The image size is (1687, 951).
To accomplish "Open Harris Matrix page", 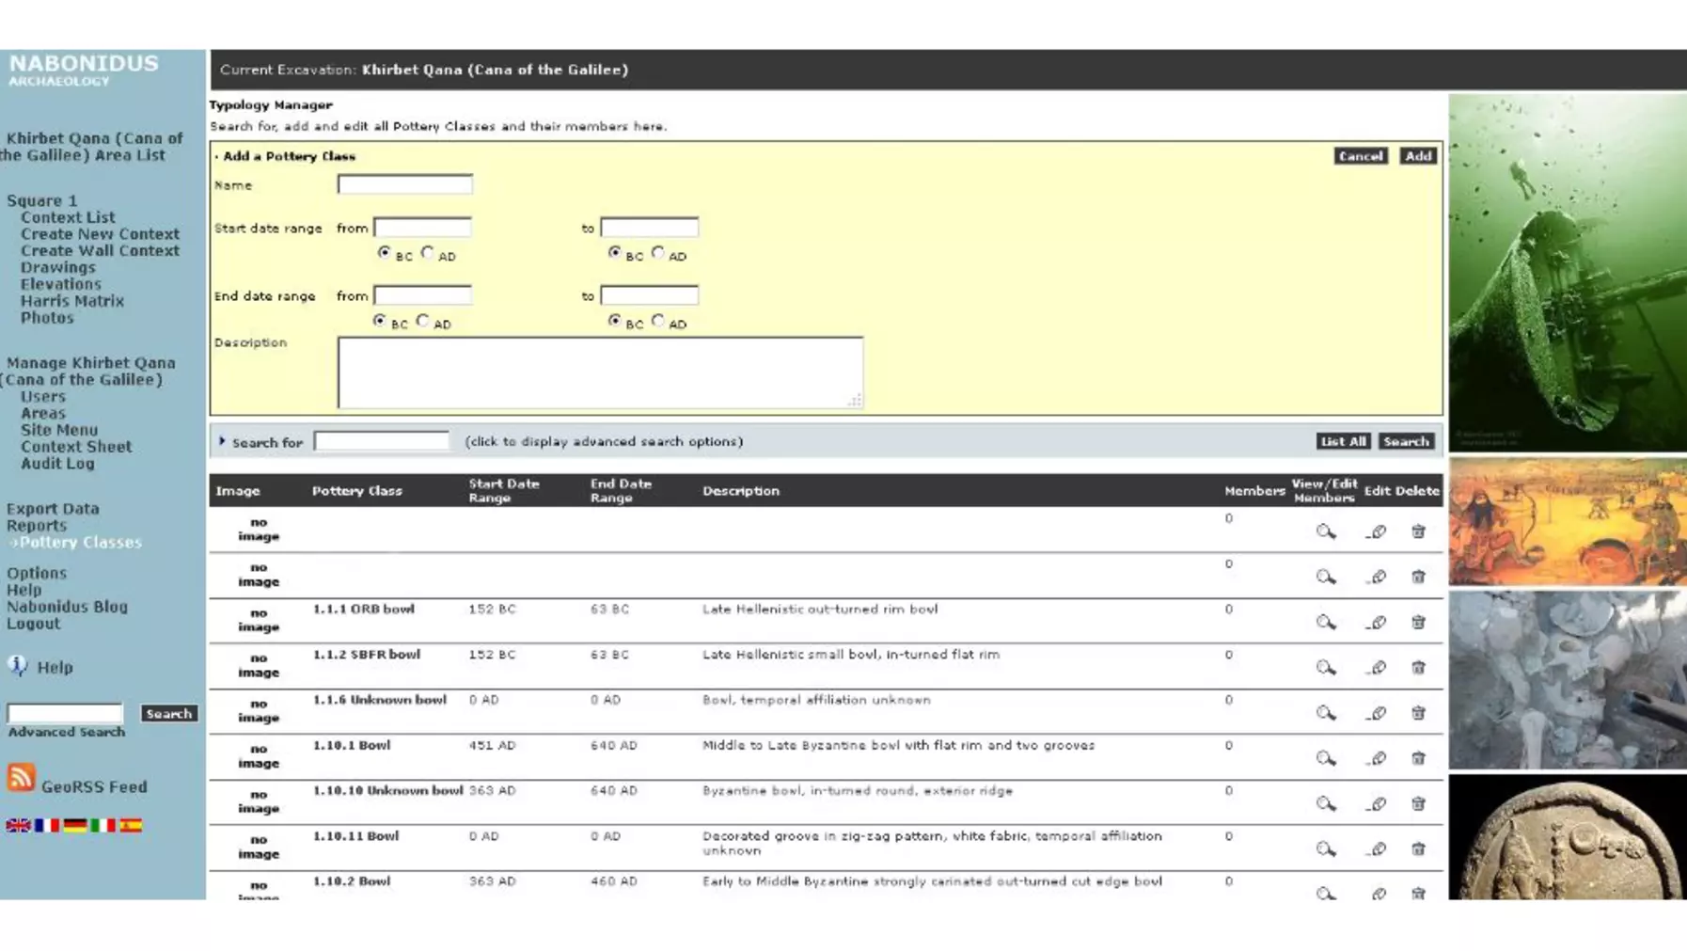I will 72,301.
